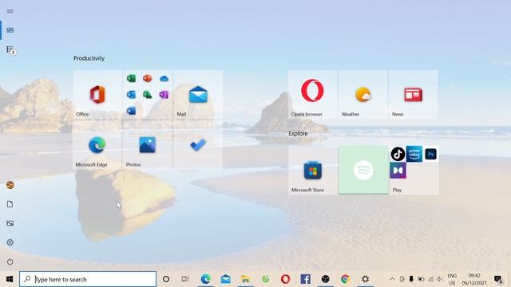Launch TikTok from the Play folder

[398, 154]
